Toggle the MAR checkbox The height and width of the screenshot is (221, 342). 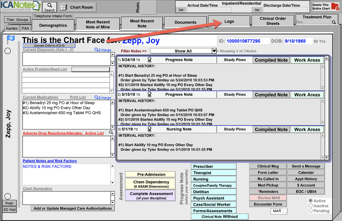[285, 211]
